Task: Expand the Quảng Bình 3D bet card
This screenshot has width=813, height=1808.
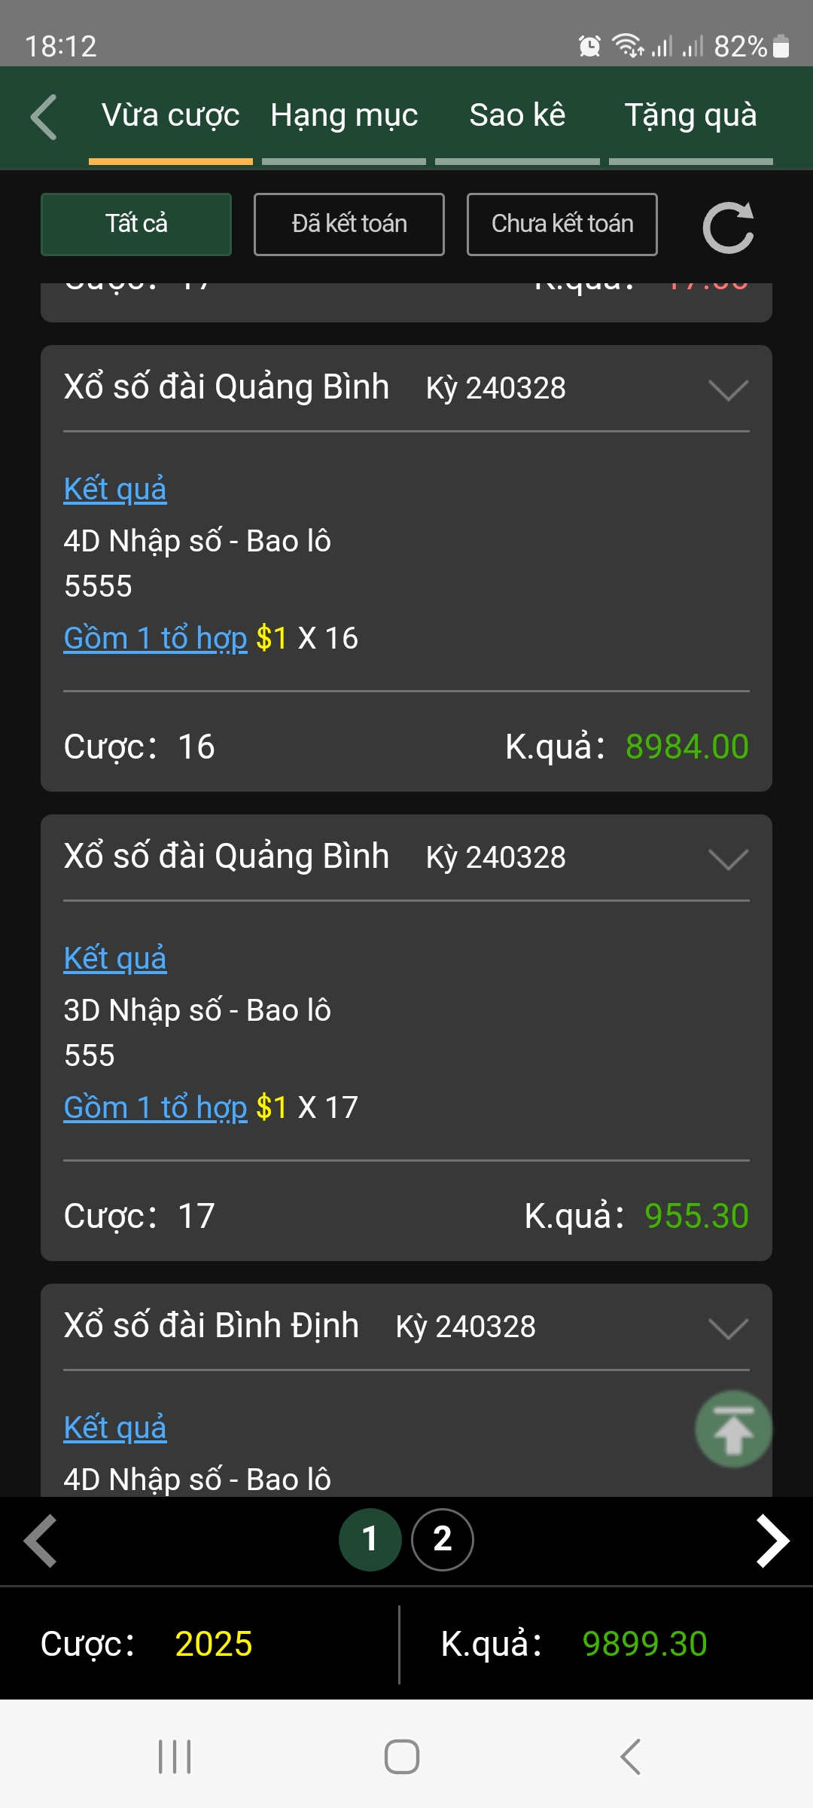Action: pos(728,859)
